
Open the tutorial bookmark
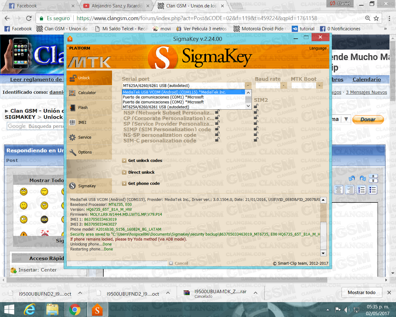(x=303, y=29)
